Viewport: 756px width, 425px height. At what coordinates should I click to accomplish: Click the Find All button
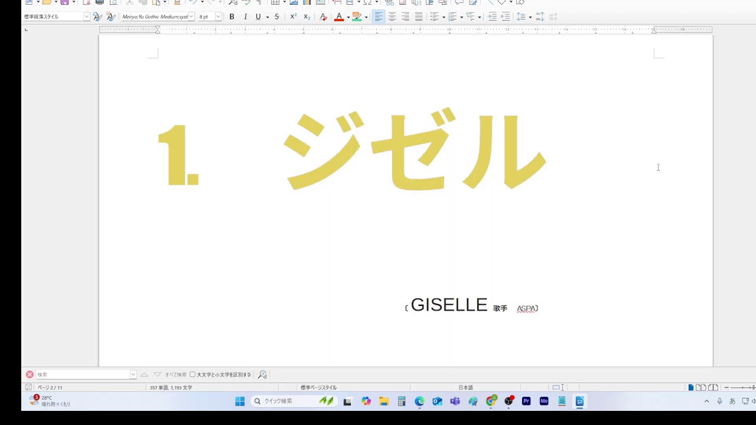(x=175, y=374)
